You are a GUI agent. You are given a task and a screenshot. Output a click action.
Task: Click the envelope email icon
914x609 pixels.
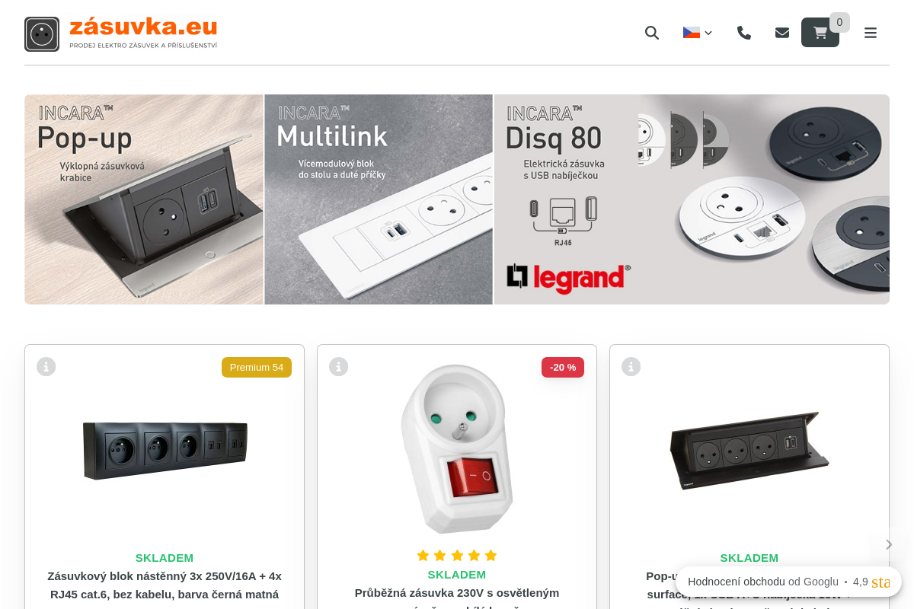pyautogui.click(x=782, y=33)
